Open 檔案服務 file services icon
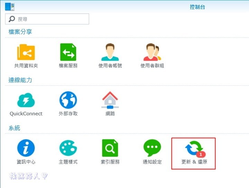The image size is (249, 188). click(68, 52)
